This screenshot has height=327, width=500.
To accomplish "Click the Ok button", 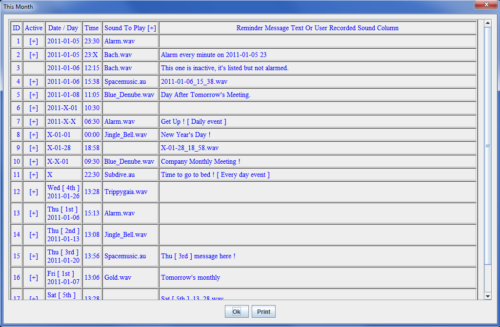I will click(x=237, y=312).
